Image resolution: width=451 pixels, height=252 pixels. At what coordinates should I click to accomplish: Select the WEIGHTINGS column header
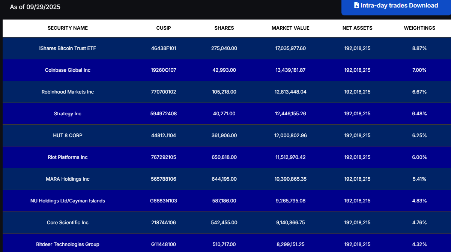419,28
